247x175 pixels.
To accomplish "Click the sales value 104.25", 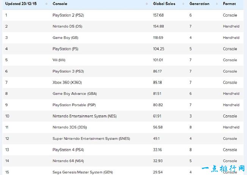I will (x=159, y=49).
